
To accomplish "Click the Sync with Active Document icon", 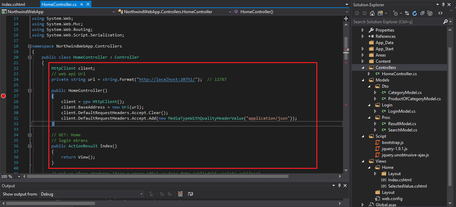I will (x=407, y=13).
